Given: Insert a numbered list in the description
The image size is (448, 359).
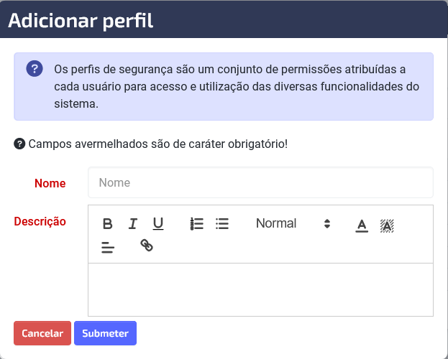Looking at the screenshot, I should (197, 224).
